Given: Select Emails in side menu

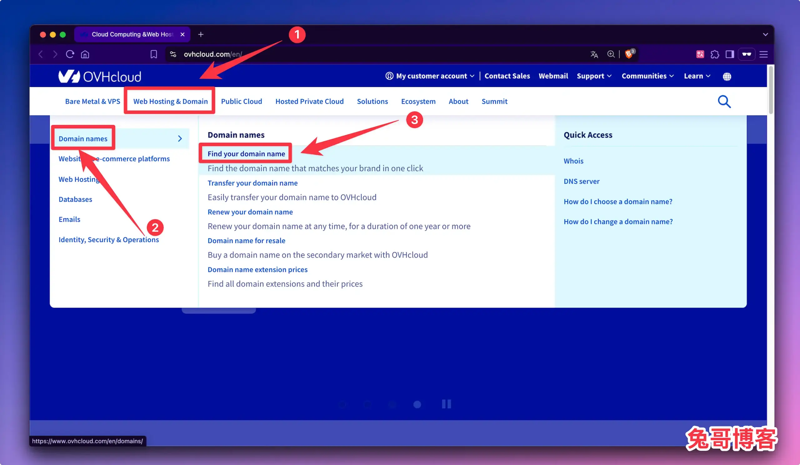Looking at the screenshot, I should [x=69, y=220].
